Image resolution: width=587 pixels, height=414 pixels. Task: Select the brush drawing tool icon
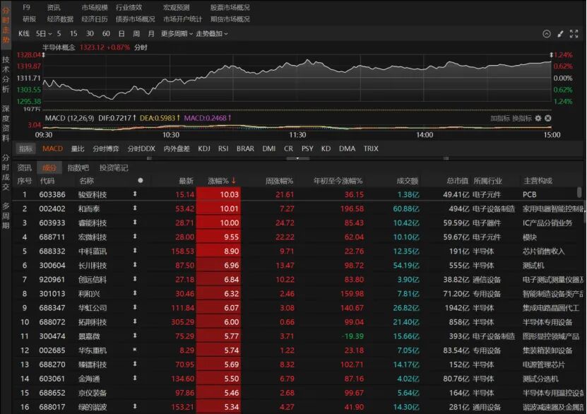pyautogui.click(x=561, y=34)
